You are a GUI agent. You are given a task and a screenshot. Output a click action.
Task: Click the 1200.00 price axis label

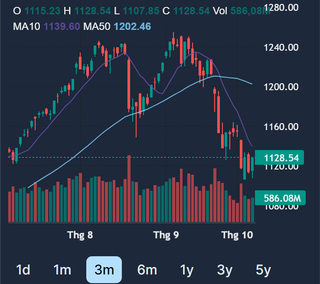(x=282, y=87)
